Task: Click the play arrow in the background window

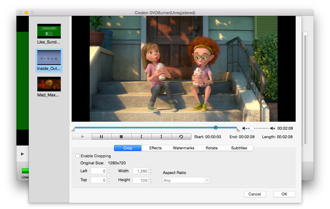Action: (x=23, y=154)
